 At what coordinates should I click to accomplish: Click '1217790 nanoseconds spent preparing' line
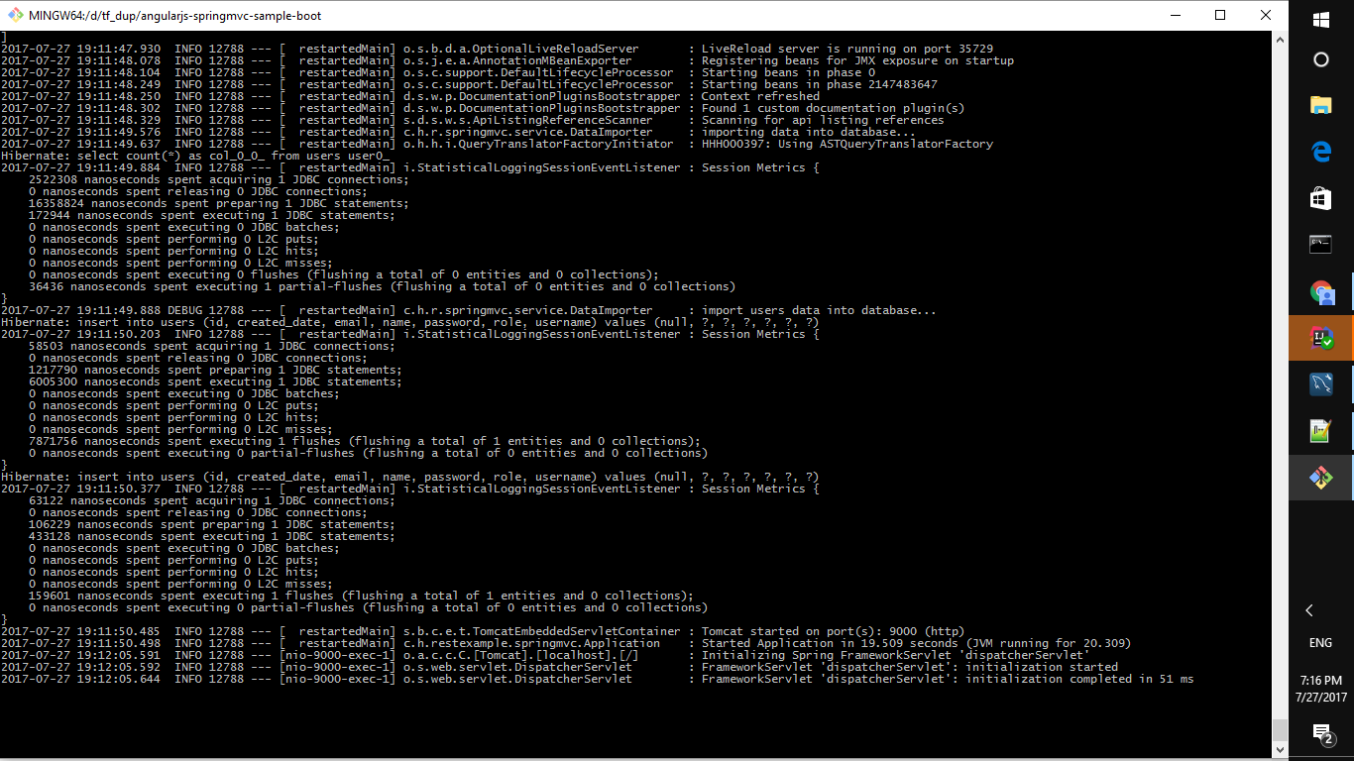[x=215, y=370]
